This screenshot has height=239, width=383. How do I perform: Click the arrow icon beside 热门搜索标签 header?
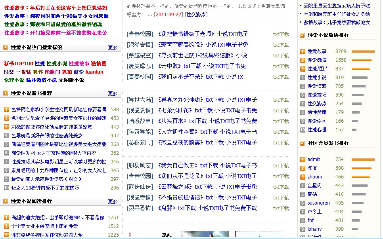tap(6, 47)
